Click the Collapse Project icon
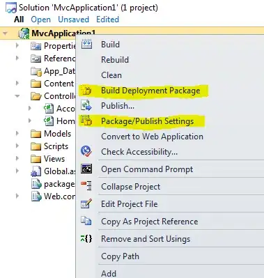Viewport: 264px width, 278px height. 86,186
